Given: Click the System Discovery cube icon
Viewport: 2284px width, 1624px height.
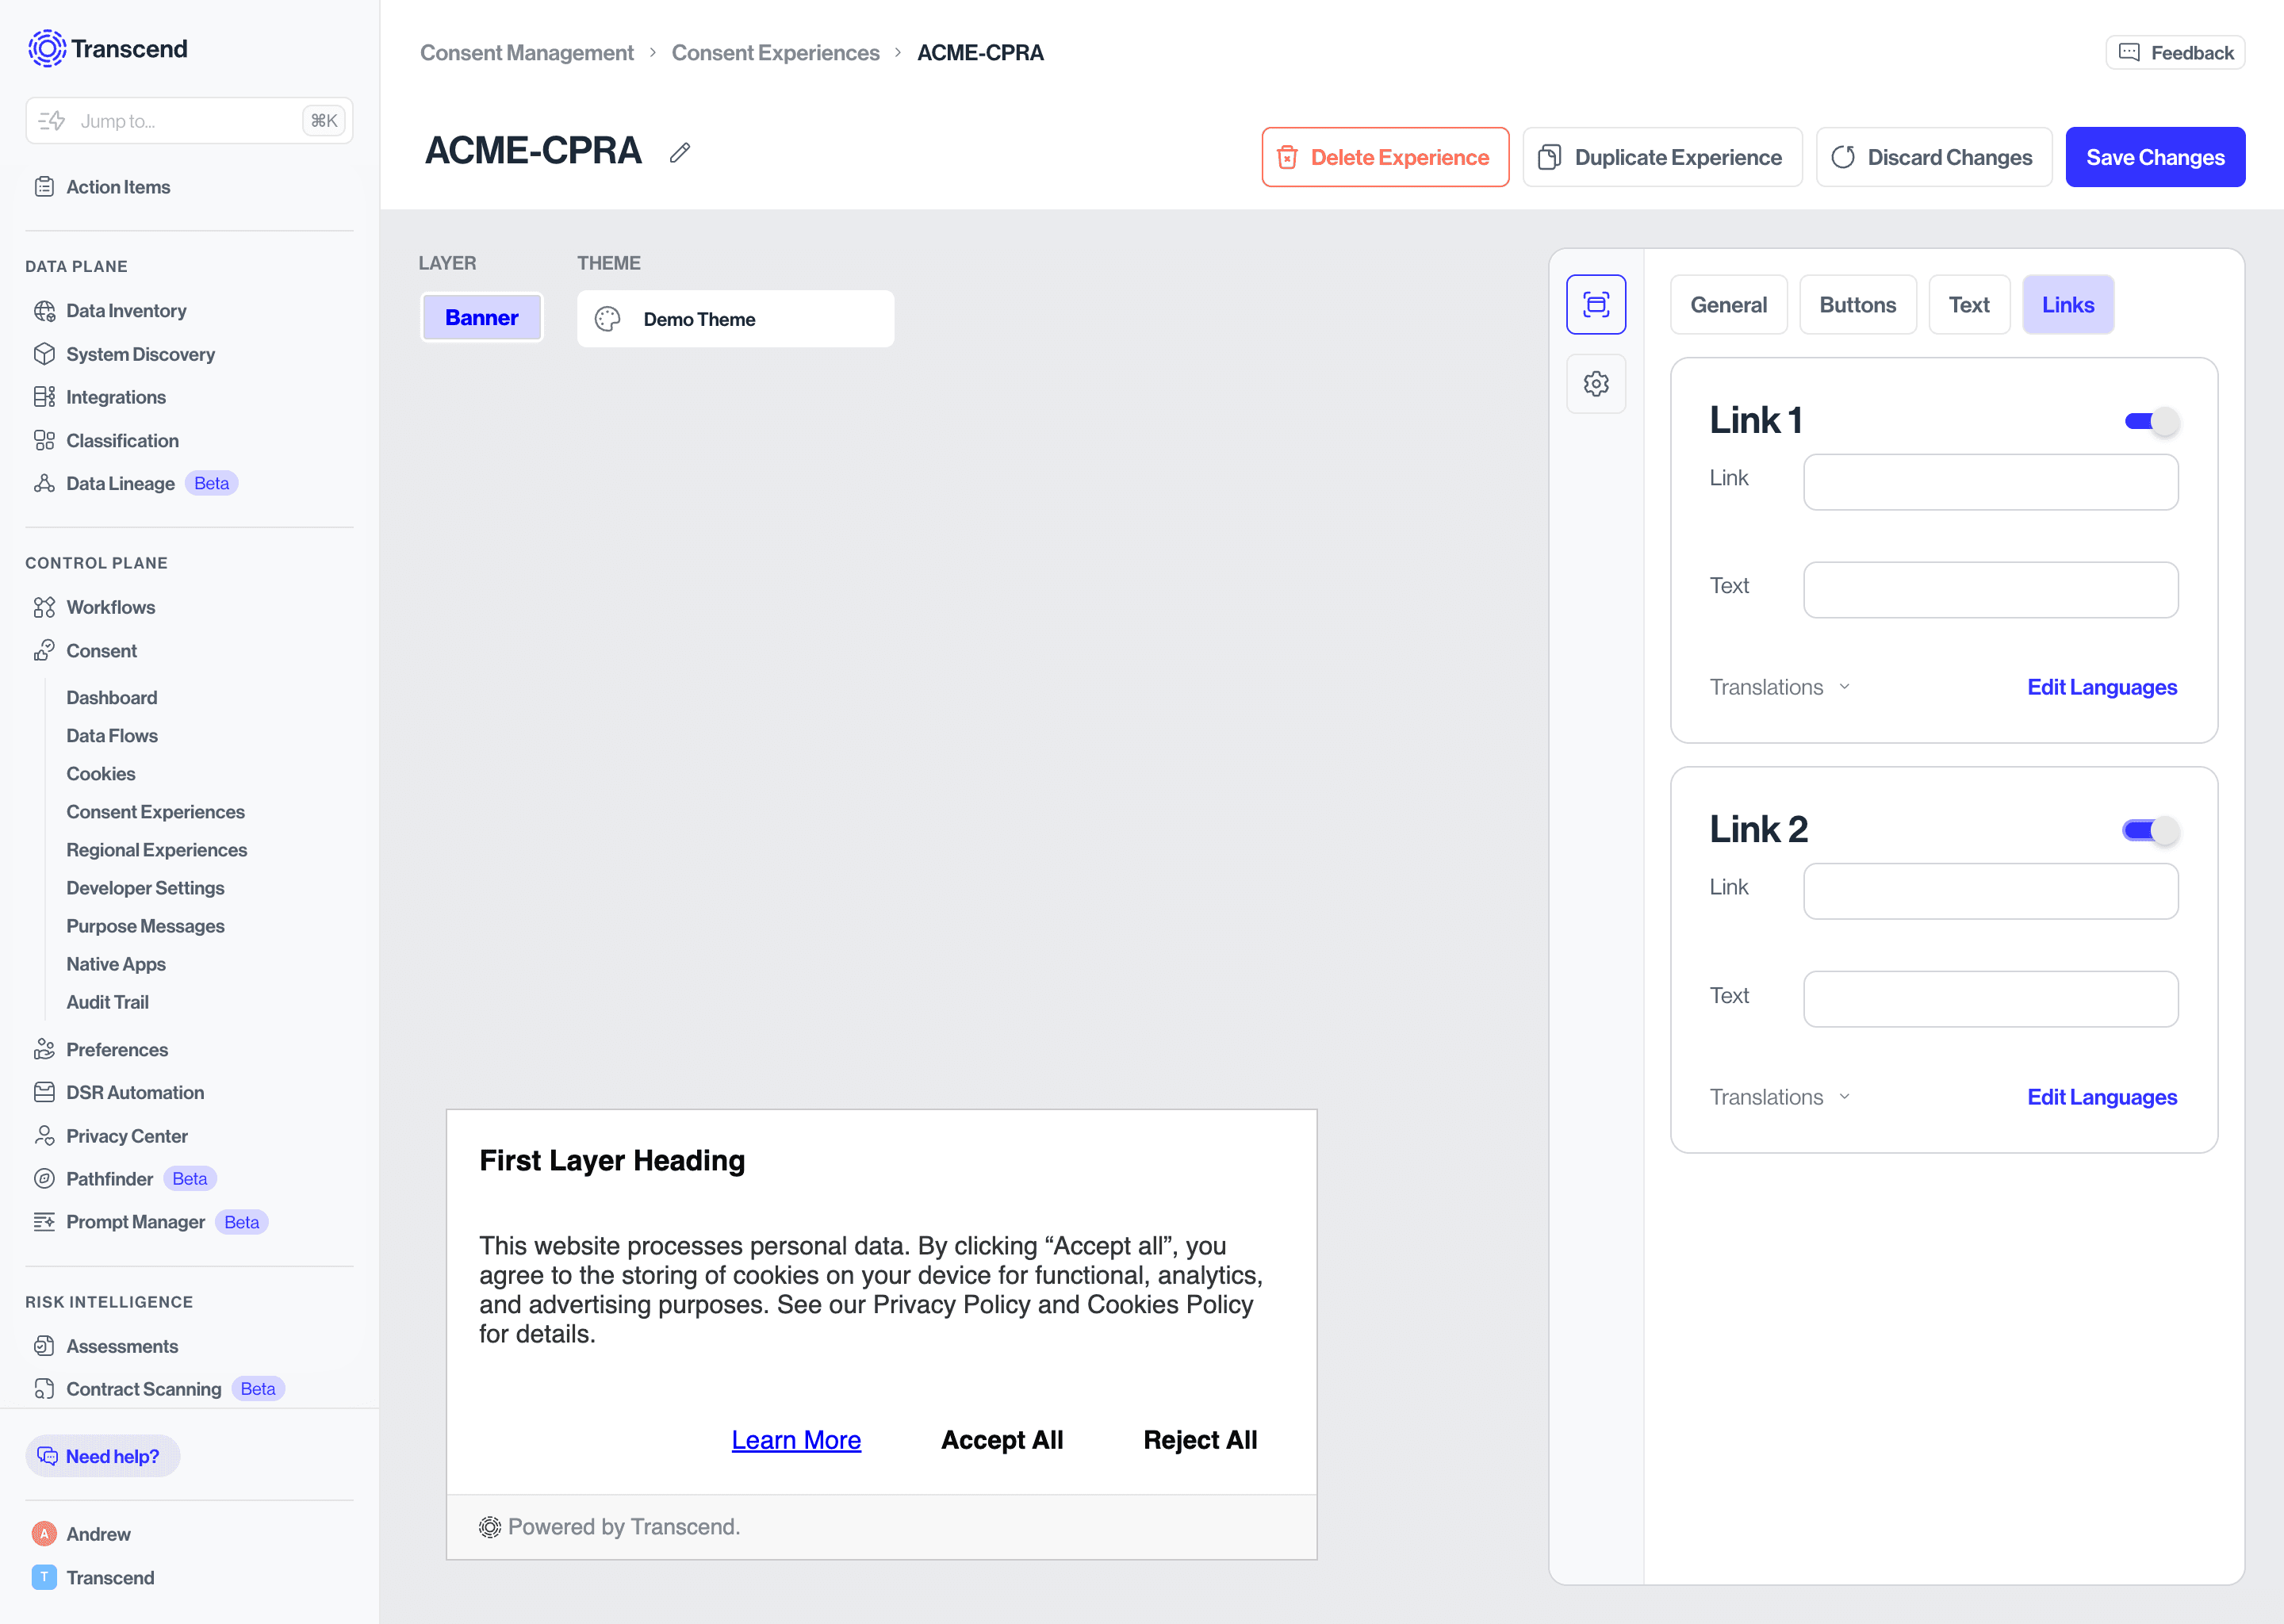Looking at the screenshot, I should (44, 354).
